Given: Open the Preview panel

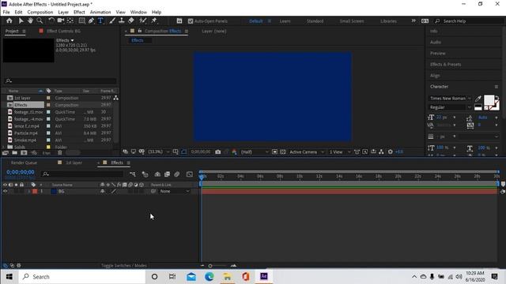Looking at the screenshot, I should point(437,53).
